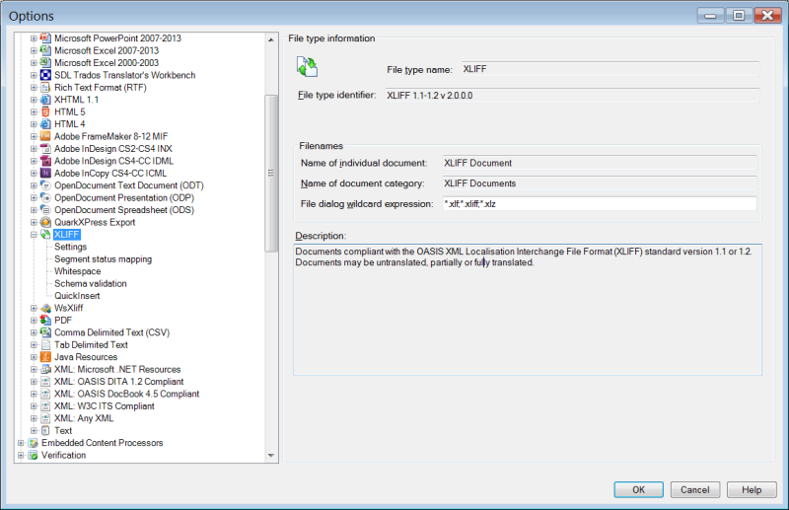Click the Adobe FrameMaker 8-12 MIF icon
The height and width of the screenshot is (510, 789).
[x=45, y=136]
